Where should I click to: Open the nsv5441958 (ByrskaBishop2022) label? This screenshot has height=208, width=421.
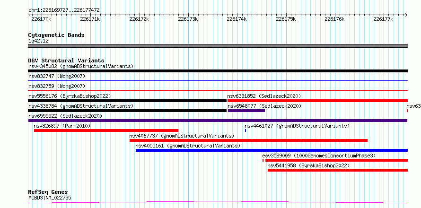309,165
